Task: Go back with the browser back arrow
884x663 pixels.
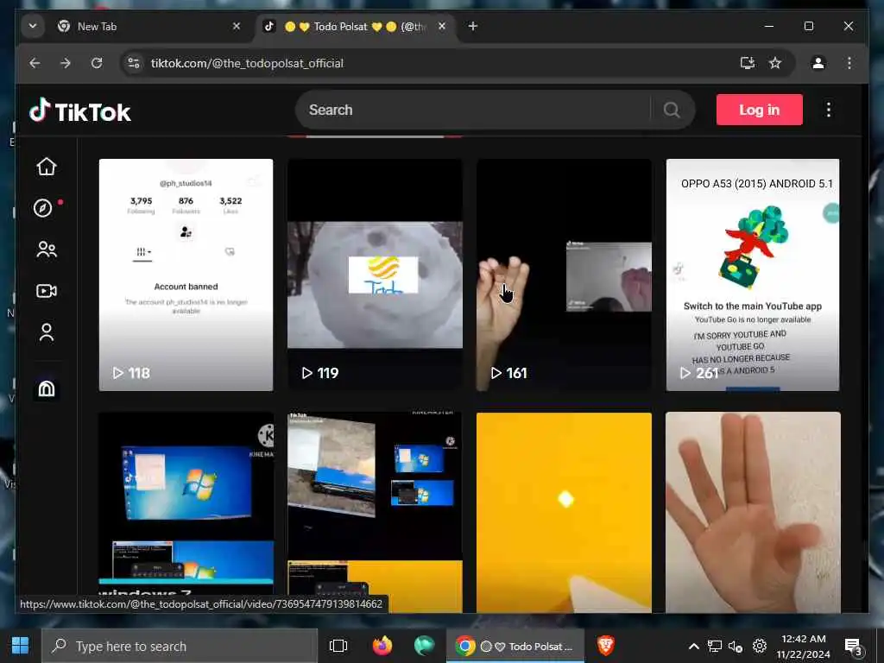Action: point(35,63)
